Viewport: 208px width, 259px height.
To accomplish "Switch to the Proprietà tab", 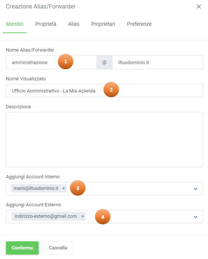I will click(x=46, y=24).
